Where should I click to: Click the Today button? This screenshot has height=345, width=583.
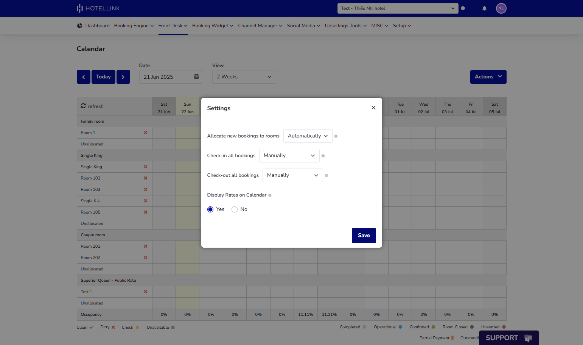(x=103, y=77)
